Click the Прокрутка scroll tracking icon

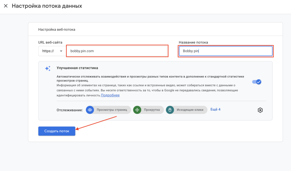(x=137, y=110)
